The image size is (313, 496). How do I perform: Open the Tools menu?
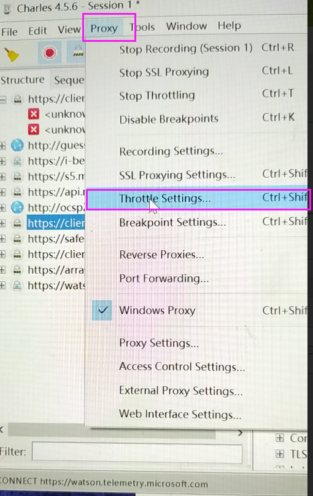pyautogui.click(x=142, y=27)
